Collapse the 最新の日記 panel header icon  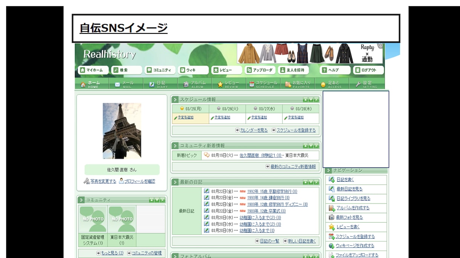[x=175, y=182]
